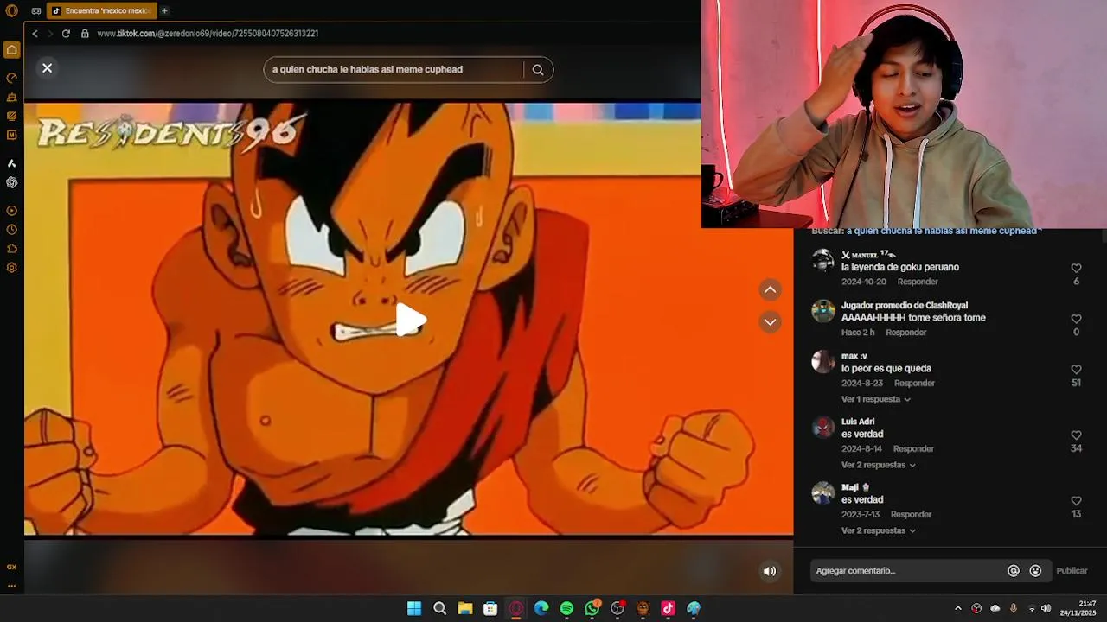The image size is (1107, 622).
Task: Open sidebar three-dots more options
Action: (11, 586)
